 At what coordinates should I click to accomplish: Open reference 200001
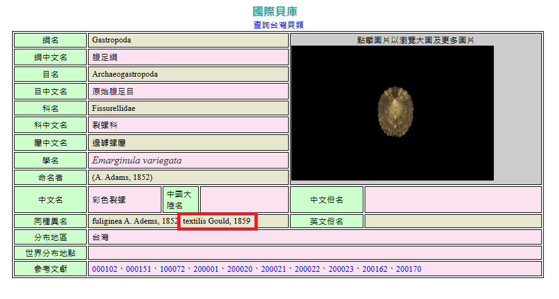(x=206, y=269)
